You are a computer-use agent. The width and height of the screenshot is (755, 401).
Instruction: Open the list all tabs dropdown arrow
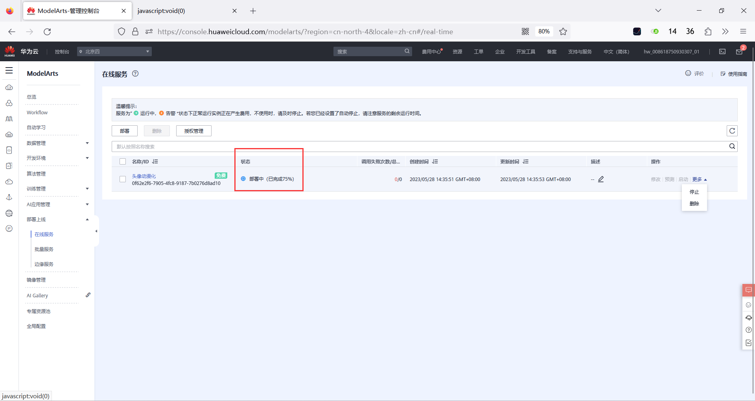click(x=658, y=11)
